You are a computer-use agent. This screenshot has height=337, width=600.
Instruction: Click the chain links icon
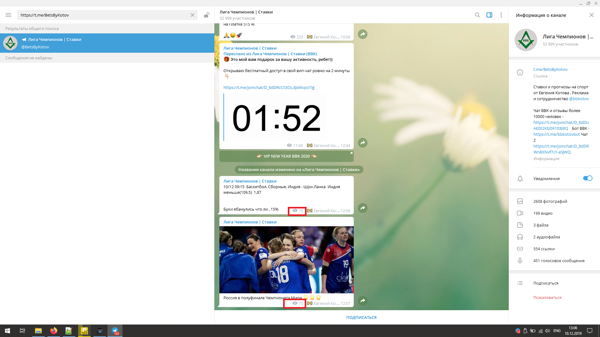[520, 249]
